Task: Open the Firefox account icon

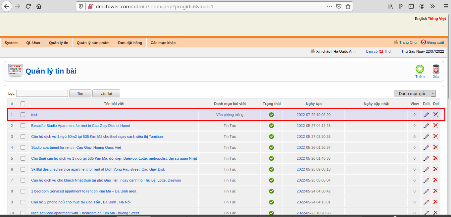Action: (422, 6)
